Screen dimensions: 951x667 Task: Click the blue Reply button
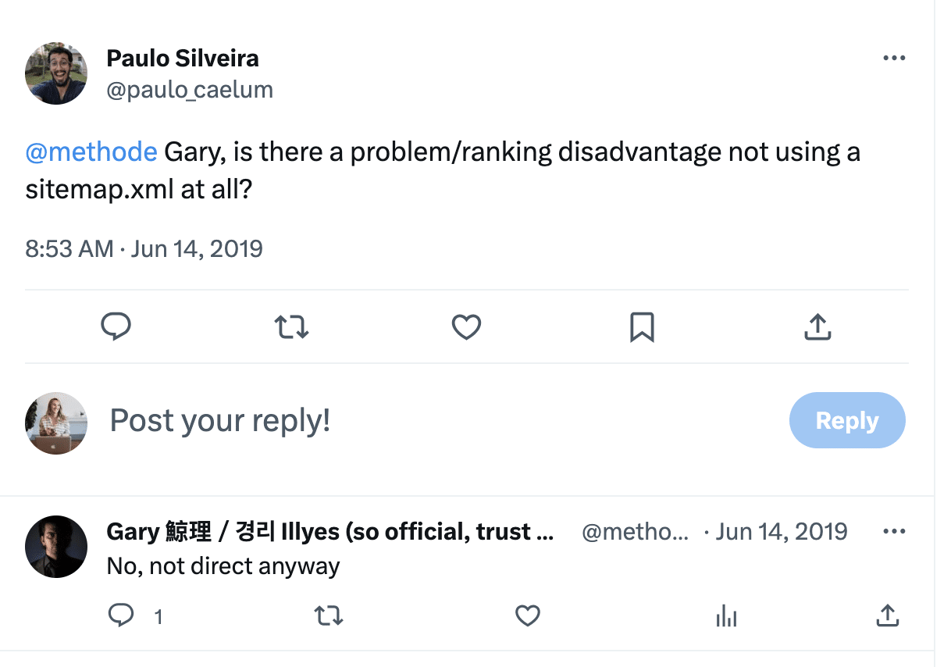tap(847, 420)
